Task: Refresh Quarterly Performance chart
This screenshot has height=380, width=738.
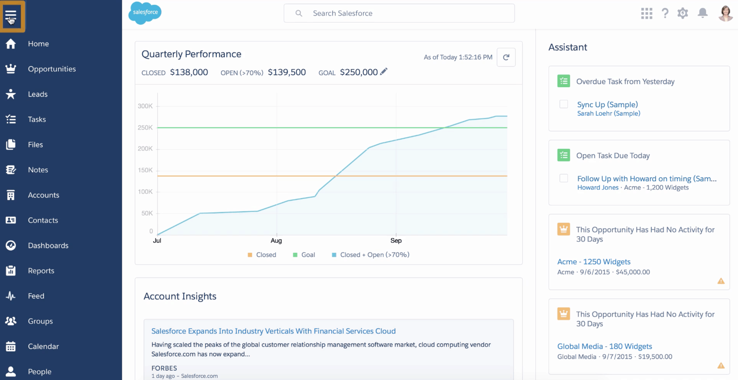Action: [506, 57]
